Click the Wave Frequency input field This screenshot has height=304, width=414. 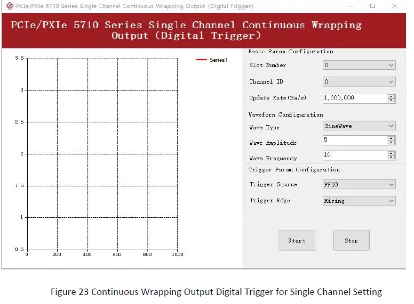355,155
